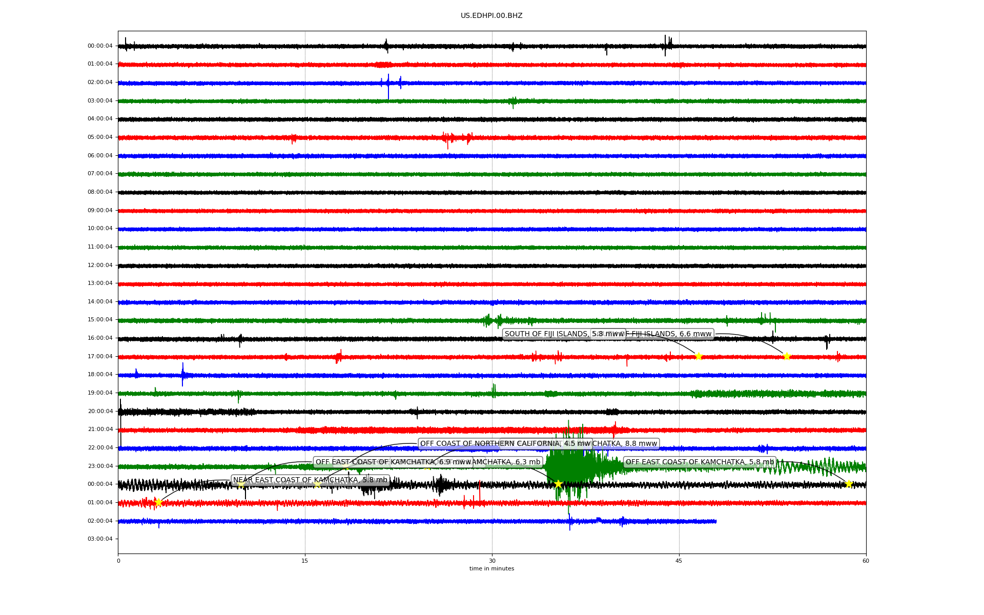Click NEAR EAST COAST OF KAMCHATKA, 5.8 mb label
Image resolution: width=984 pixels, height=615 pixels.
(x=310, y=481)
